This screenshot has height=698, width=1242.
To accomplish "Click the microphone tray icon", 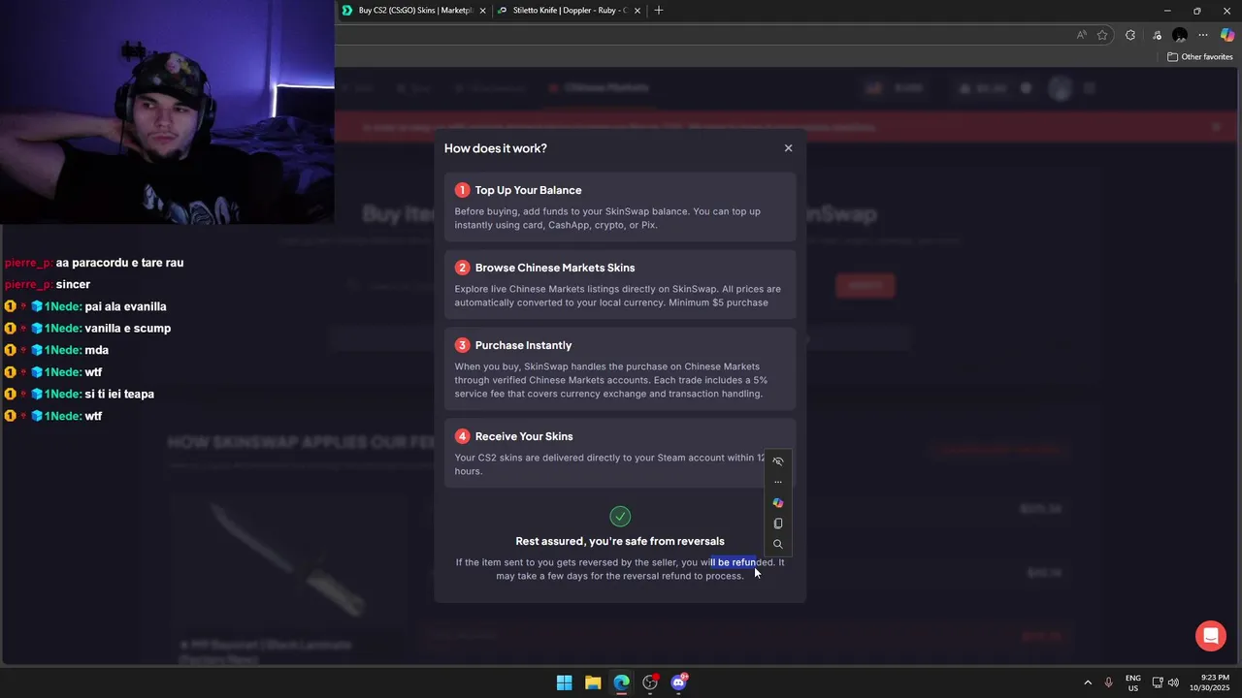I will 1108,682.
